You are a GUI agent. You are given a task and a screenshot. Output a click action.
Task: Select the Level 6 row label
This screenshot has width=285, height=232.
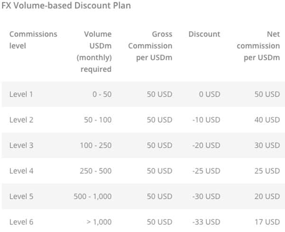[x=21, y=222]
